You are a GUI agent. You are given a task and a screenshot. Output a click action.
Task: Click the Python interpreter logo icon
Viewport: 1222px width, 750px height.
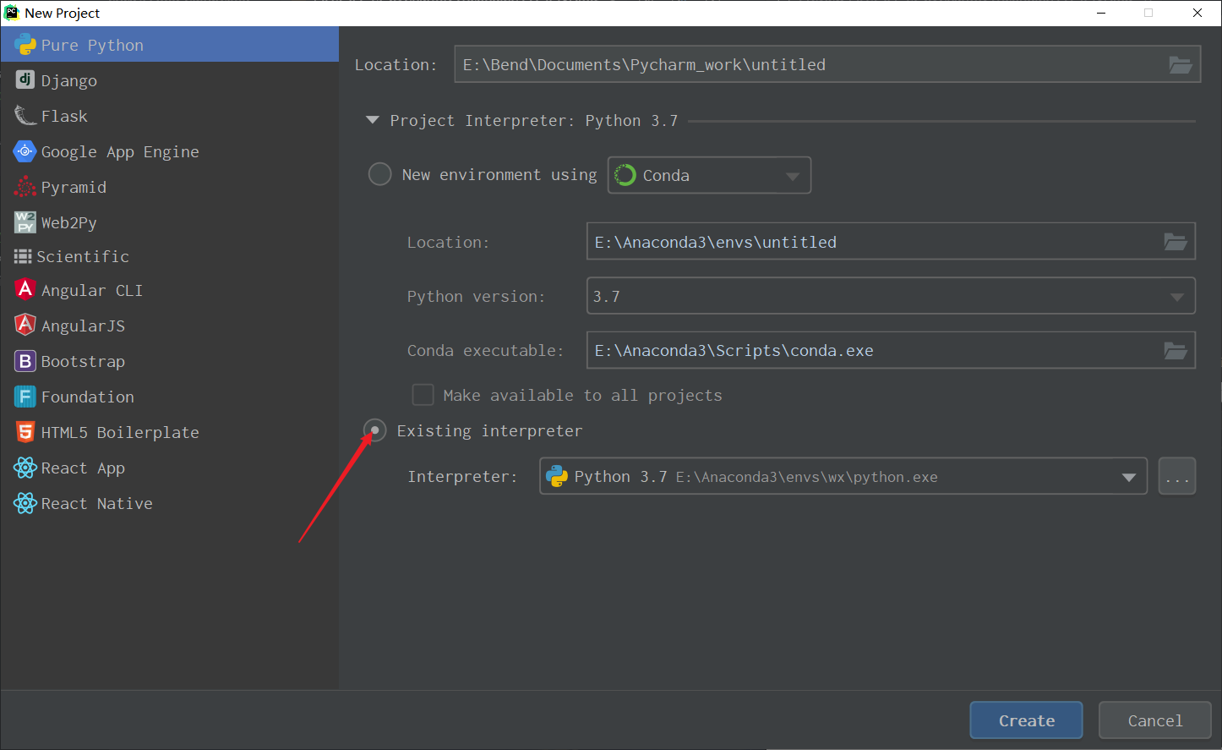pyautogui.click(x=557, y=476)
